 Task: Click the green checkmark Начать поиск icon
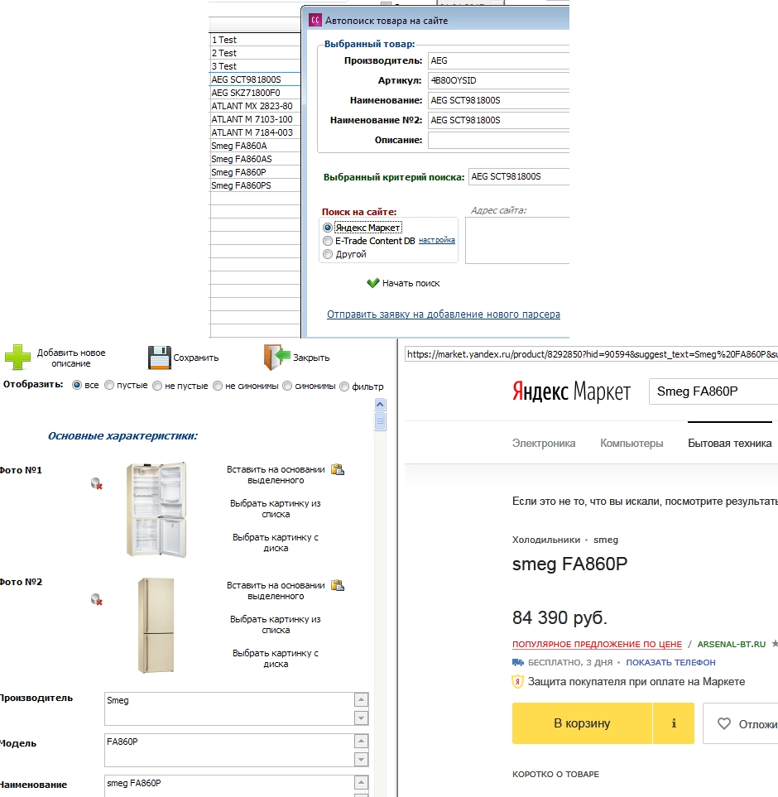click(373, 282)
